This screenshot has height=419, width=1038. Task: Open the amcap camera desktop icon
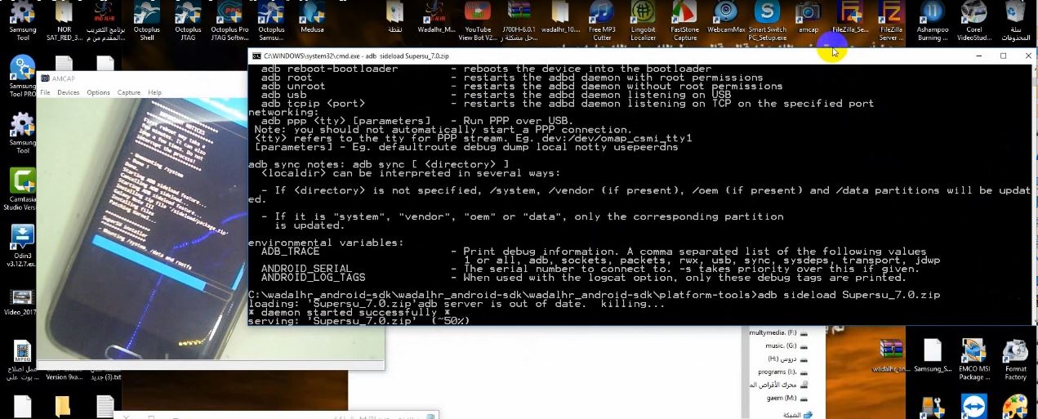click(x=809, y=18)
